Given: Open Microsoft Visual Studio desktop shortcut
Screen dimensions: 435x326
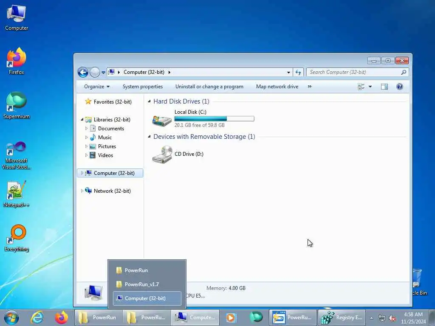Looking at the screenshot, I should tap(17, 155).
